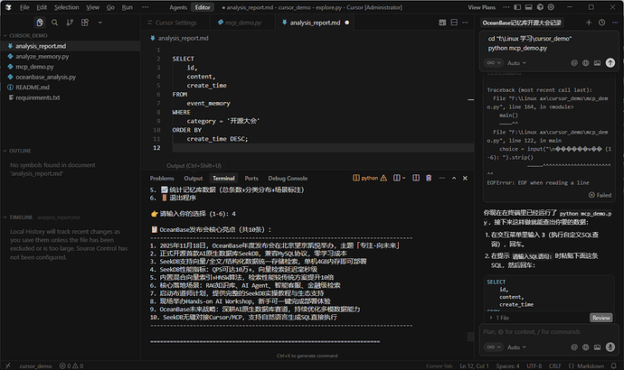624x370 pixels.
Task: Open the Selection menu
Action: [x=66, y=7]
